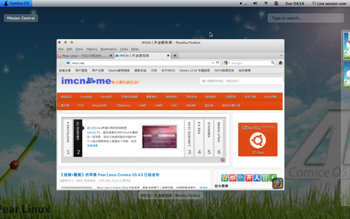Open Firefox Bookmarks menu
The height and width of the screenshot is (219, 350).
point(108,49)
